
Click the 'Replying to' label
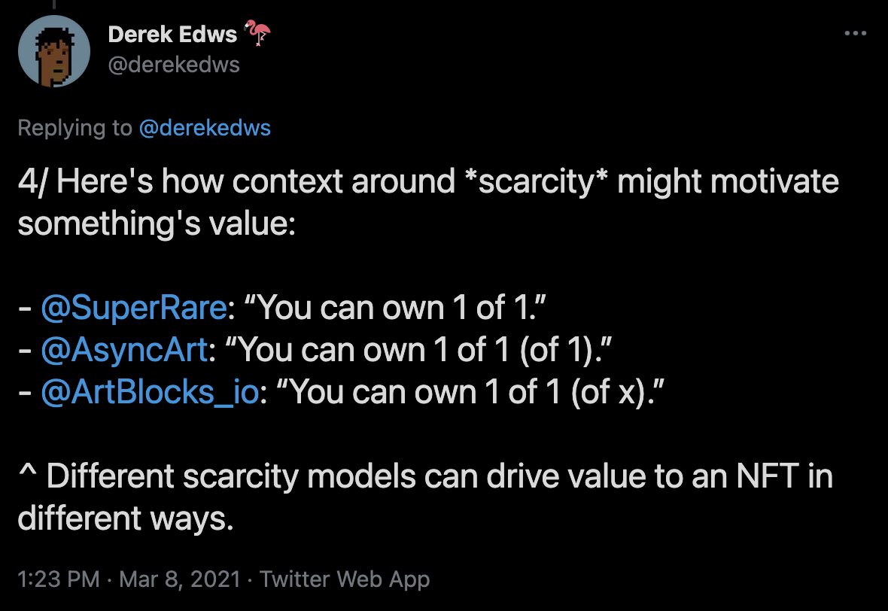tap(75, 127)
